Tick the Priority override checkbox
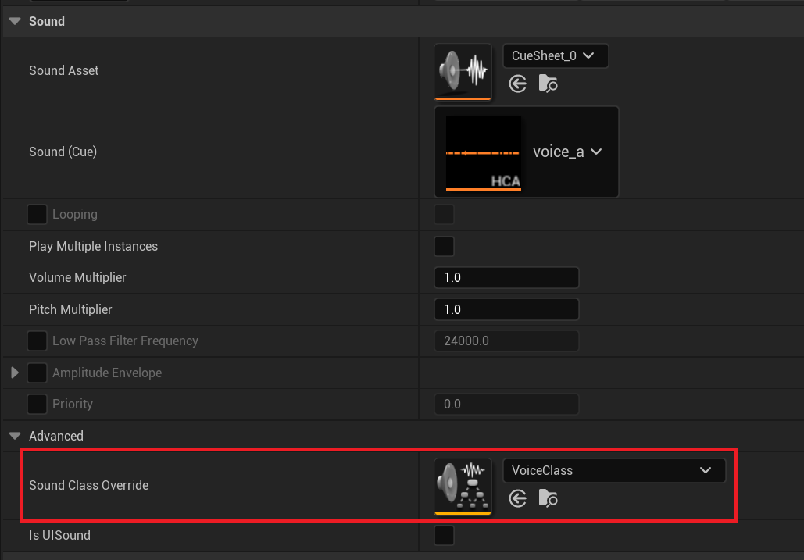Screen dimensions: 804x560 pyautogui.click(x=37, y=405)
